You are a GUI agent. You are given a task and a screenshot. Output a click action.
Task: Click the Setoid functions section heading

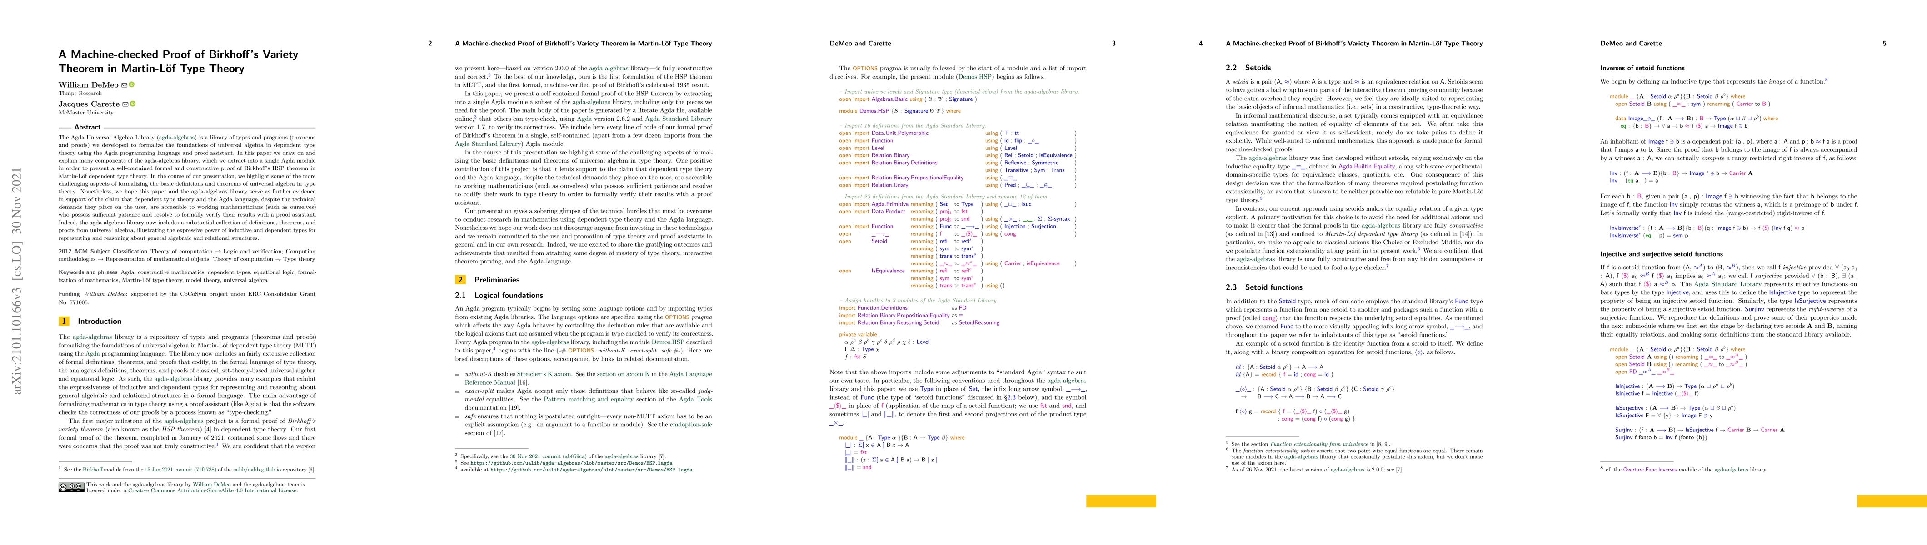(x=1273, y=287)
